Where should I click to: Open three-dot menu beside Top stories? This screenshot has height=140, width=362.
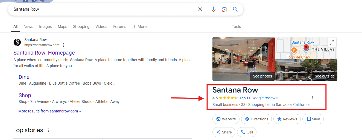tap(49, 130)
